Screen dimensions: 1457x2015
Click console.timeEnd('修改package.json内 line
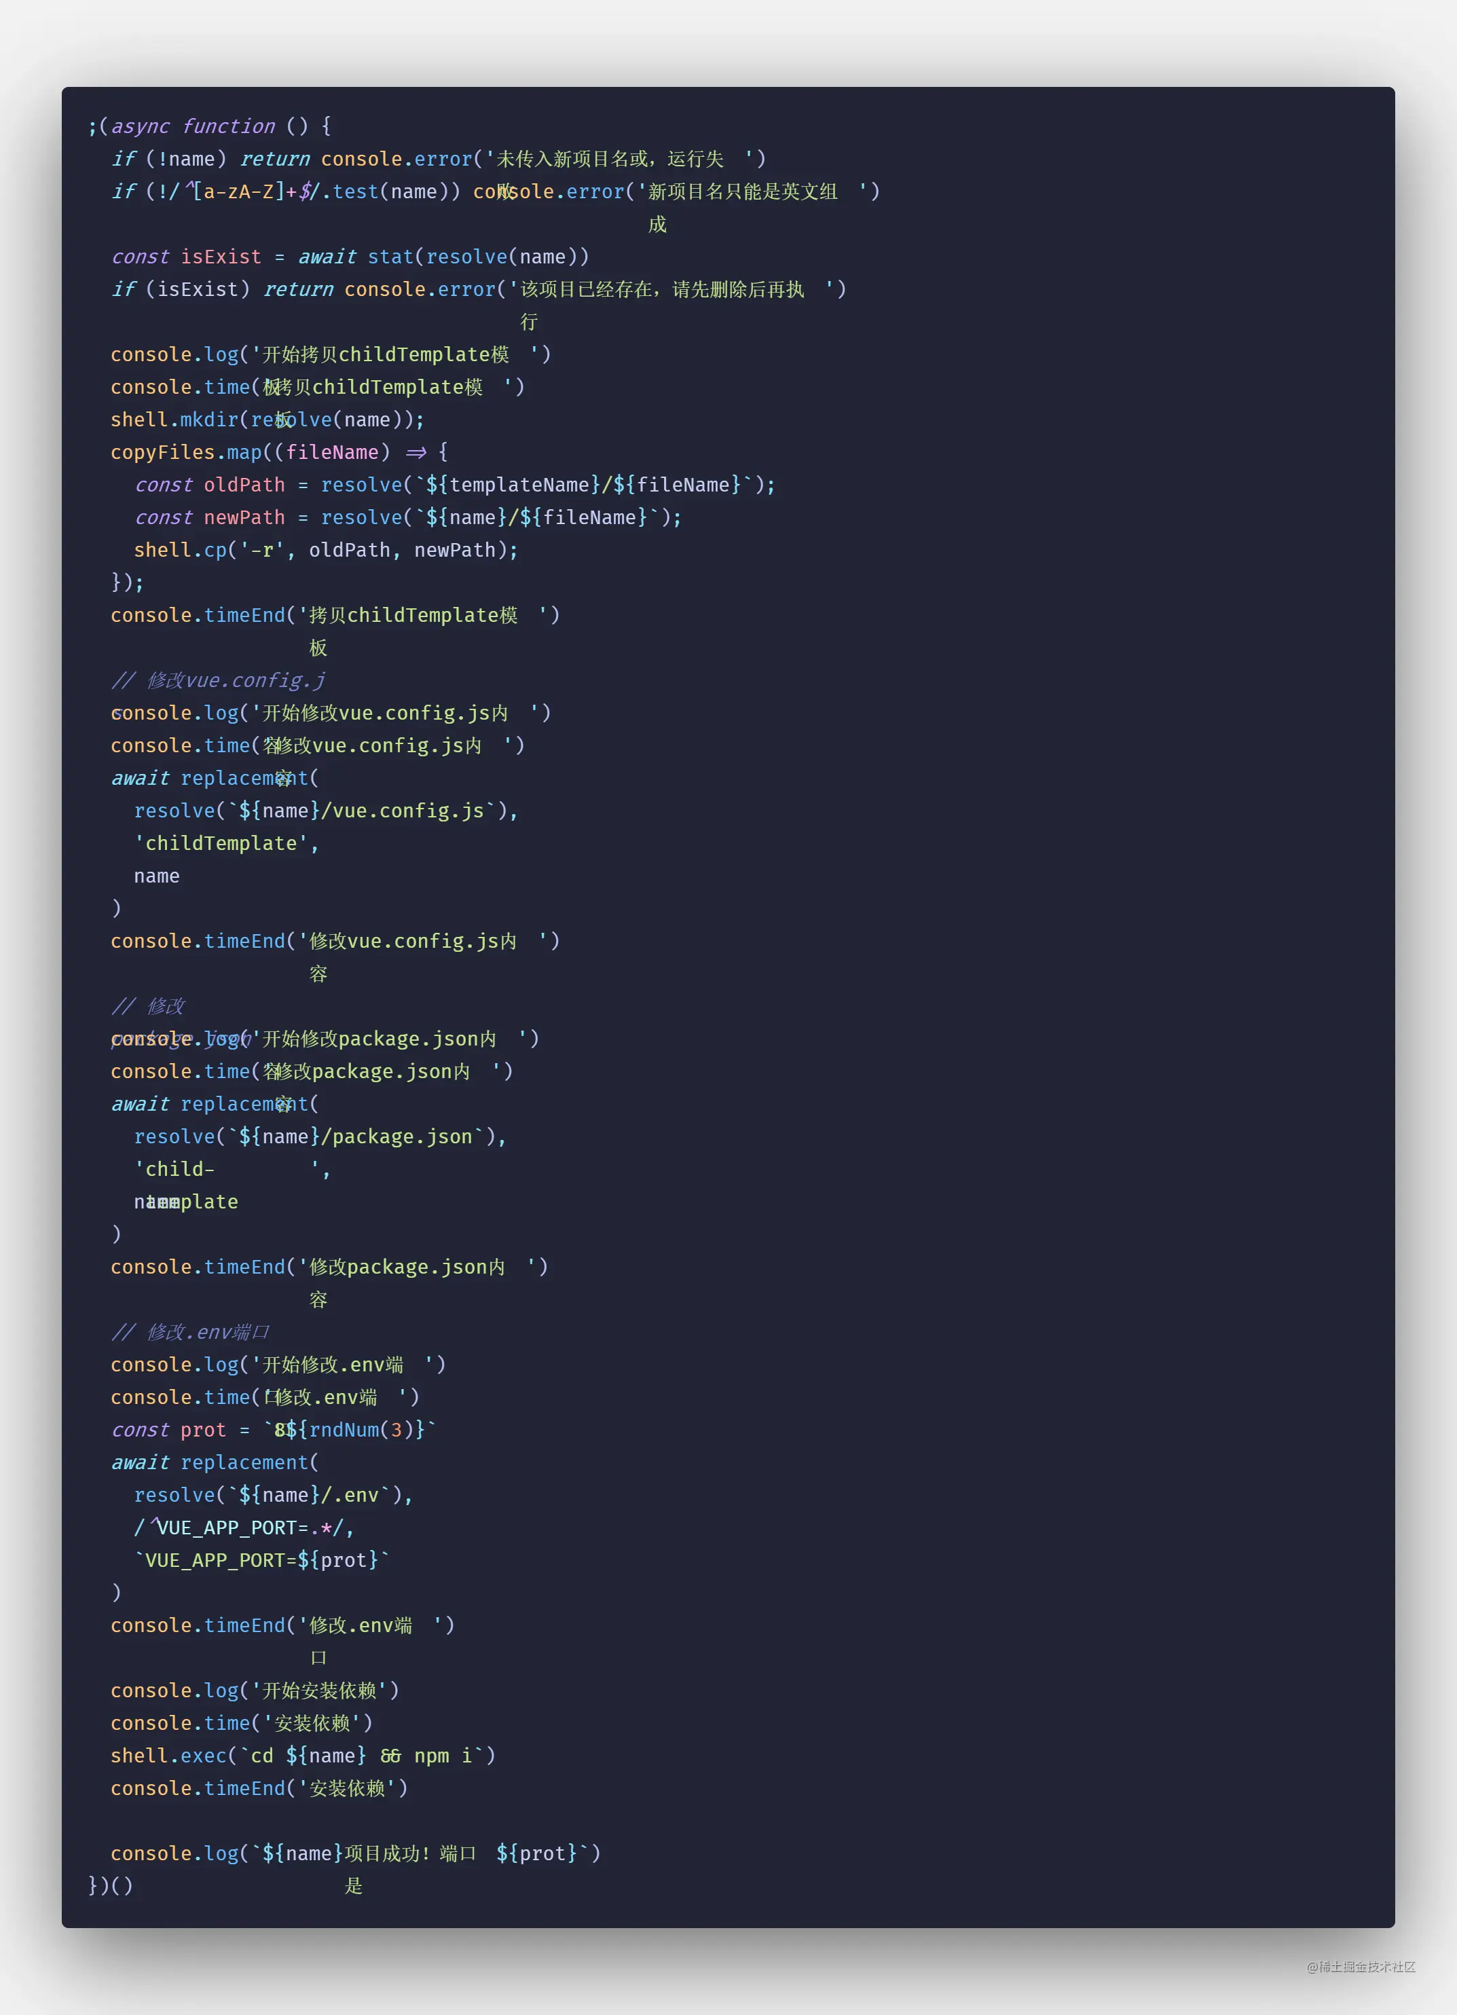click(x=329, y=1267)
